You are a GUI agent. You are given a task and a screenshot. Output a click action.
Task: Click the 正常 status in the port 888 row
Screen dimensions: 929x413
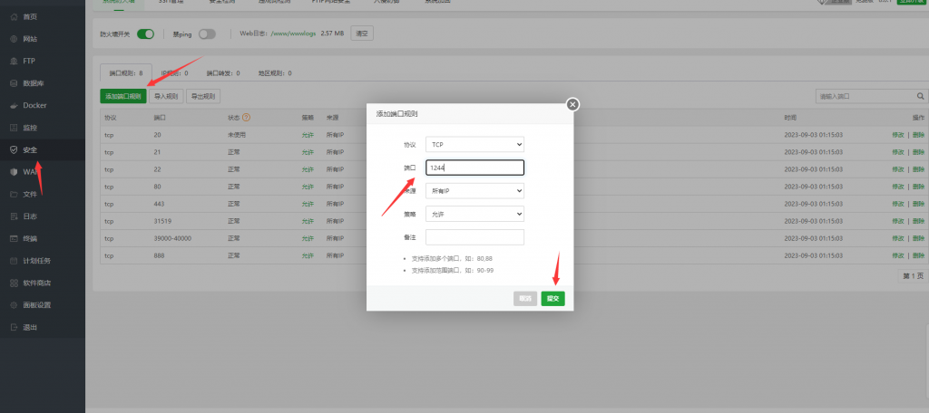[x=233, y=255]
